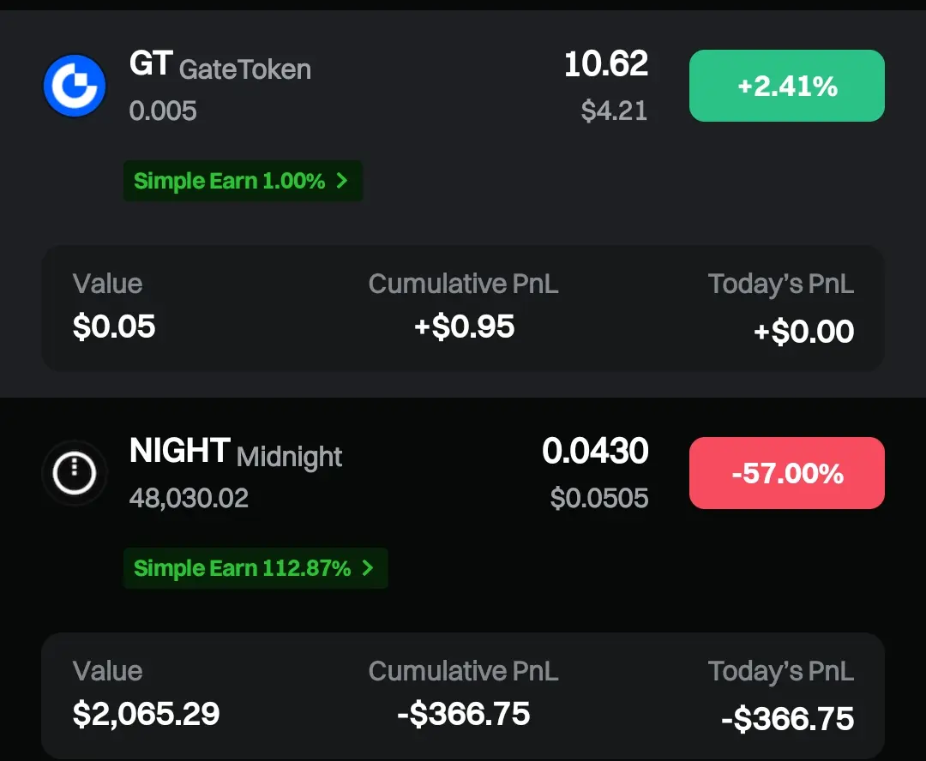
Task: Open the NIGHT Simple Earn 112.87% chevron
Action: [x=367, y=568]
